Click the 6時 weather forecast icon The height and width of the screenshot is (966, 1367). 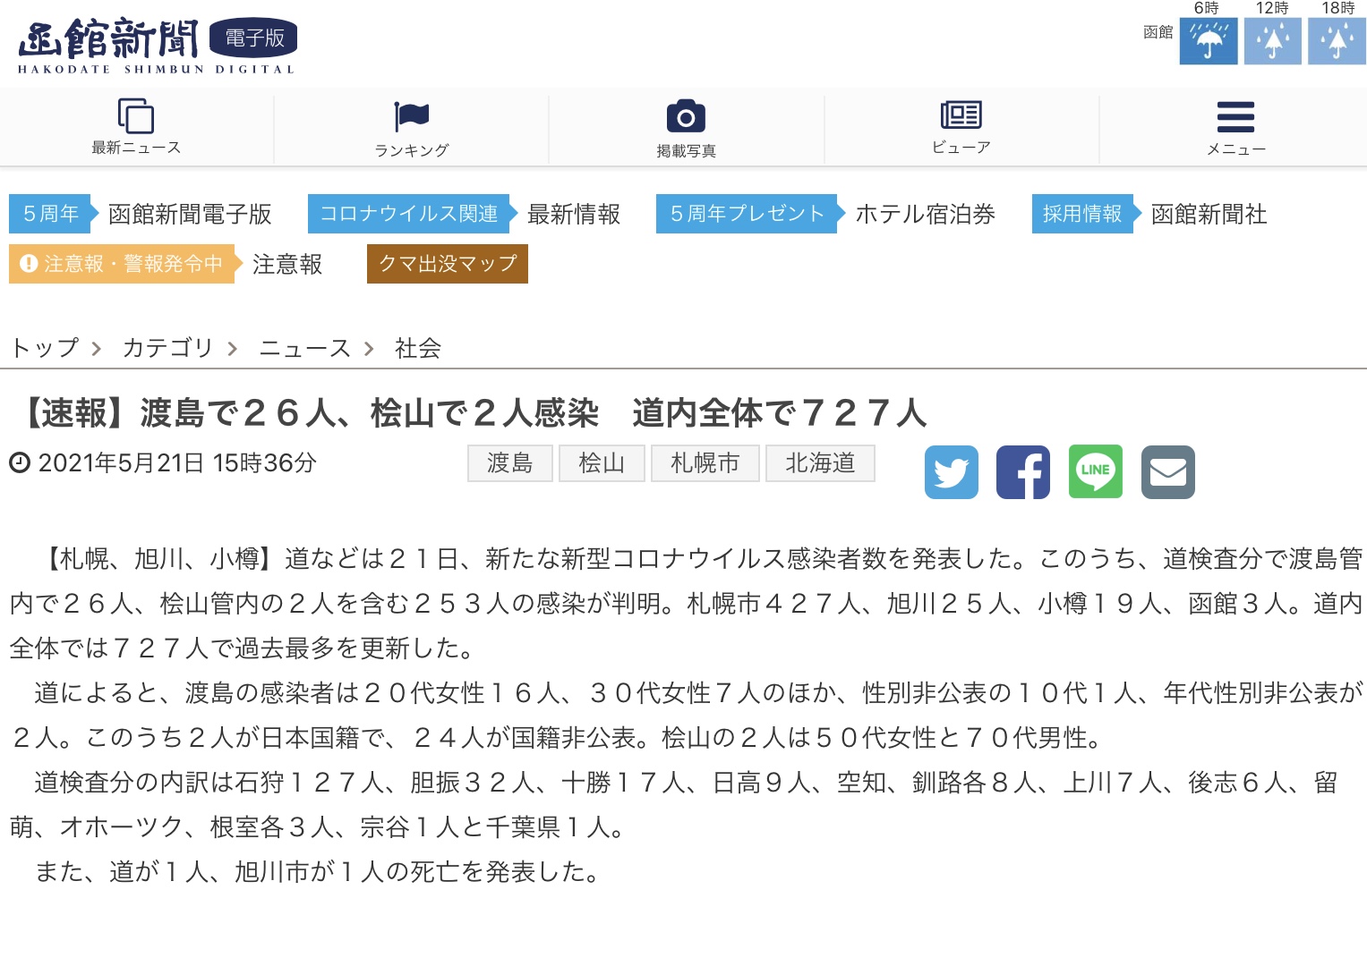pyautogui.click(x=1208, y=42)
